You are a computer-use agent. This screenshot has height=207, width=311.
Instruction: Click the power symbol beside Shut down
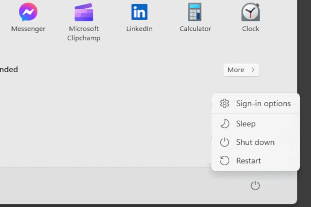[224, 142]
